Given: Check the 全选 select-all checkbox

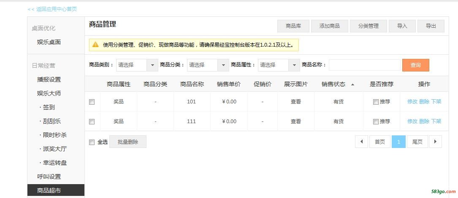Looking at the screenshot, I should pos(92,142).
